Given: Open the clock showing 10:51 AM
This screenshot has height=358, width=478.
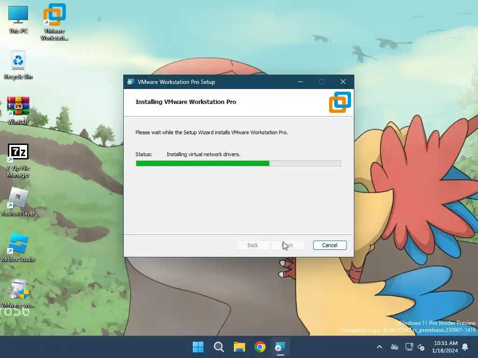Looking at the screenshot, I should (445, 347).
